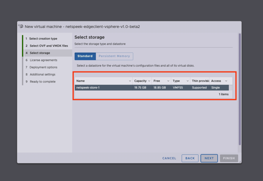The height and width of the screenshot is (181, 263).
Task: Expand the Capacity column menu arrow
Action: tap(149, 81)
